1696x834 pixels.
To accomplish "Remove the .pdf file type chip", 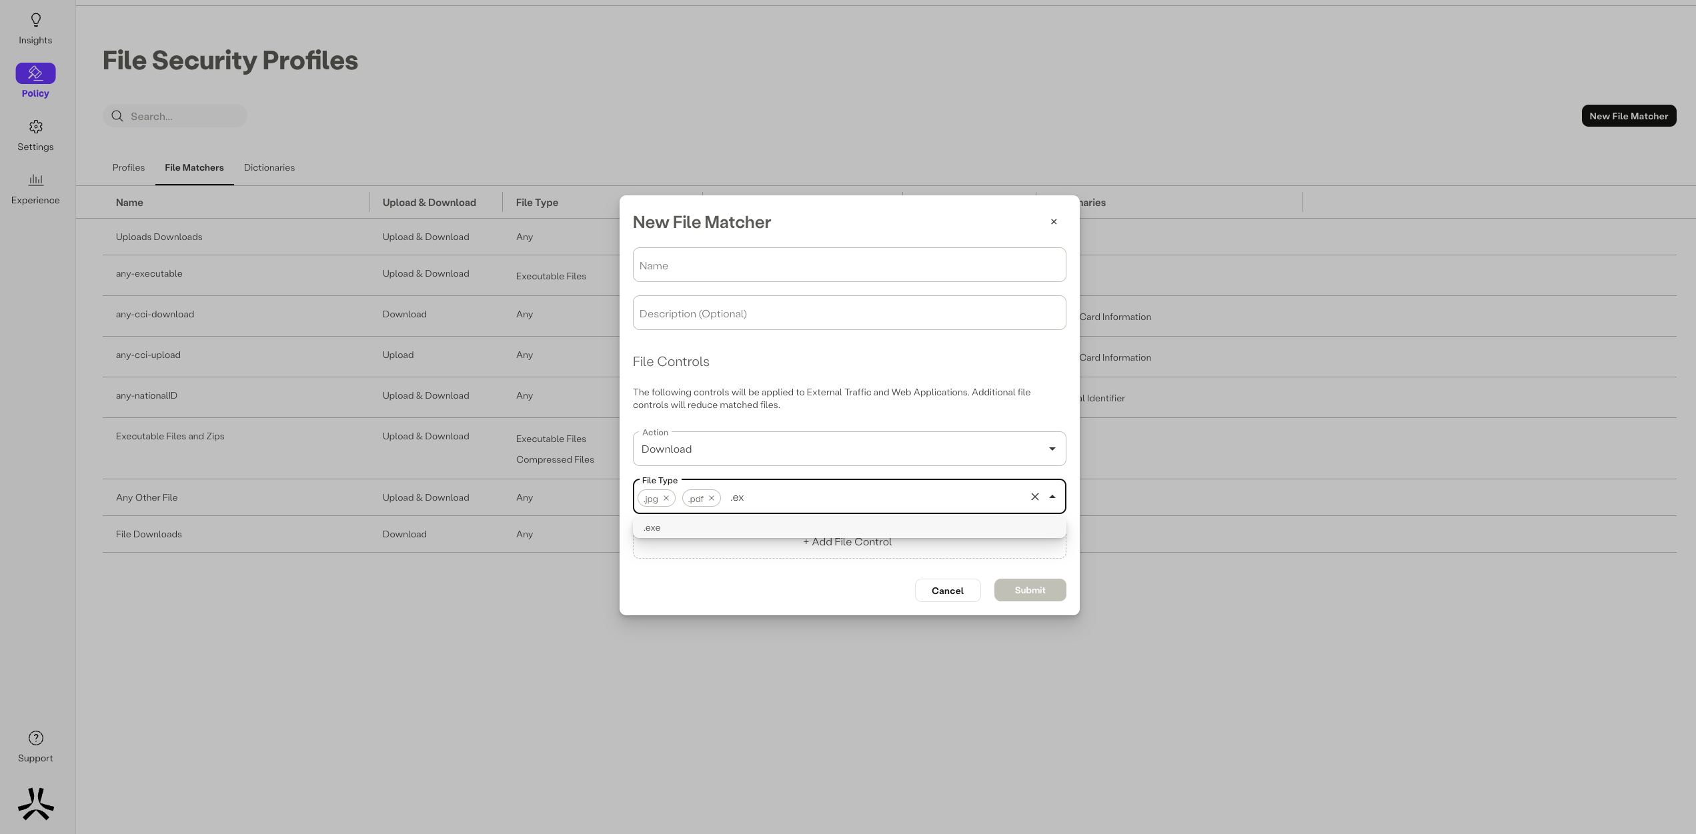I will [712, 498].
